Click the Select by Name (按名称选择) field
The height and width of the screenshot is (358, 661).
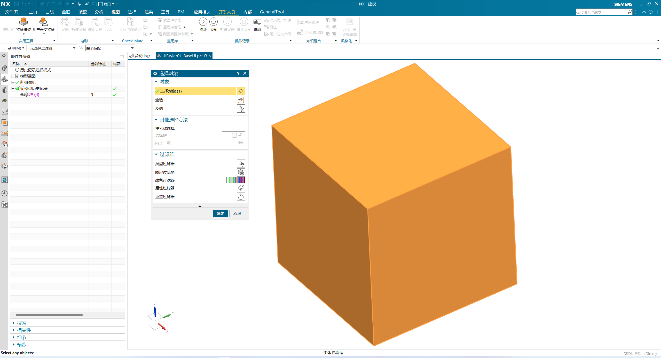coord(233,128)
